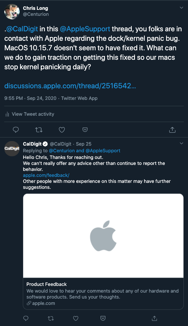The image size is (188, 326).
Task: Like CalDigit's reply tweet
Action: tap(76, 318)
